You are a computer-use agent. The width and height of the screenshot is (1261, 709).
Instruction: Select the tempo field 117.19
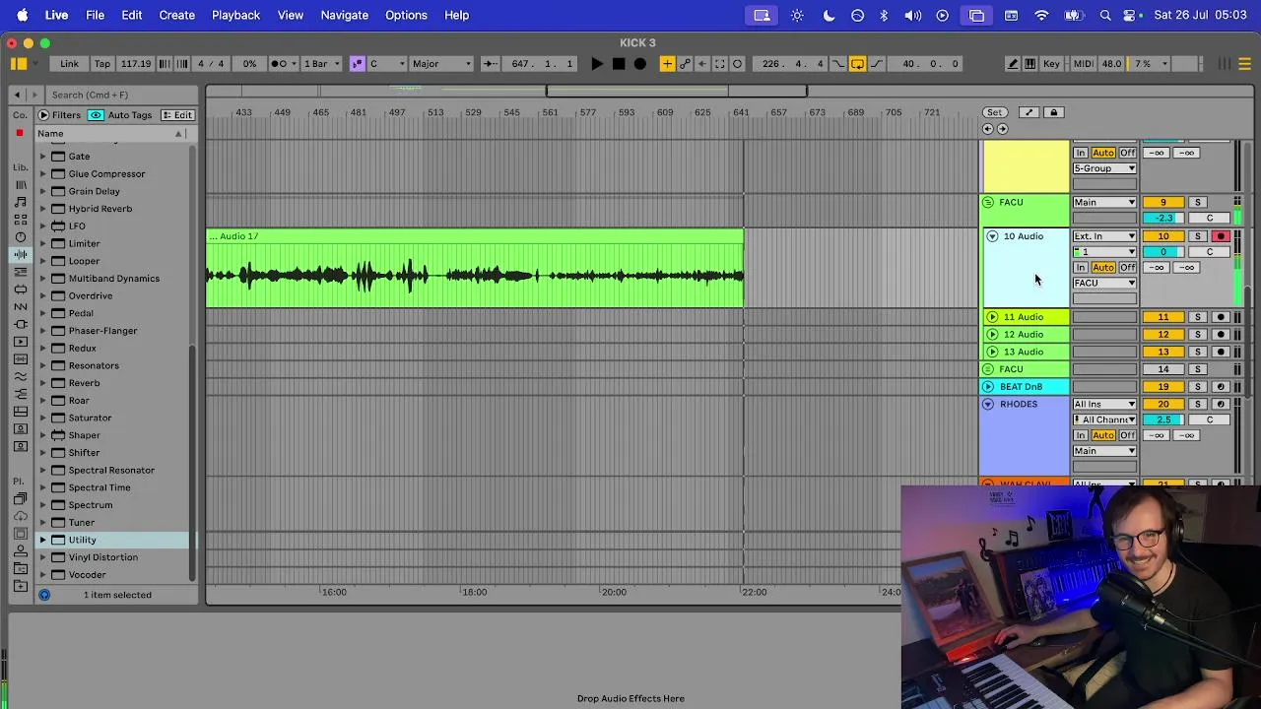[x=135, y=64]
